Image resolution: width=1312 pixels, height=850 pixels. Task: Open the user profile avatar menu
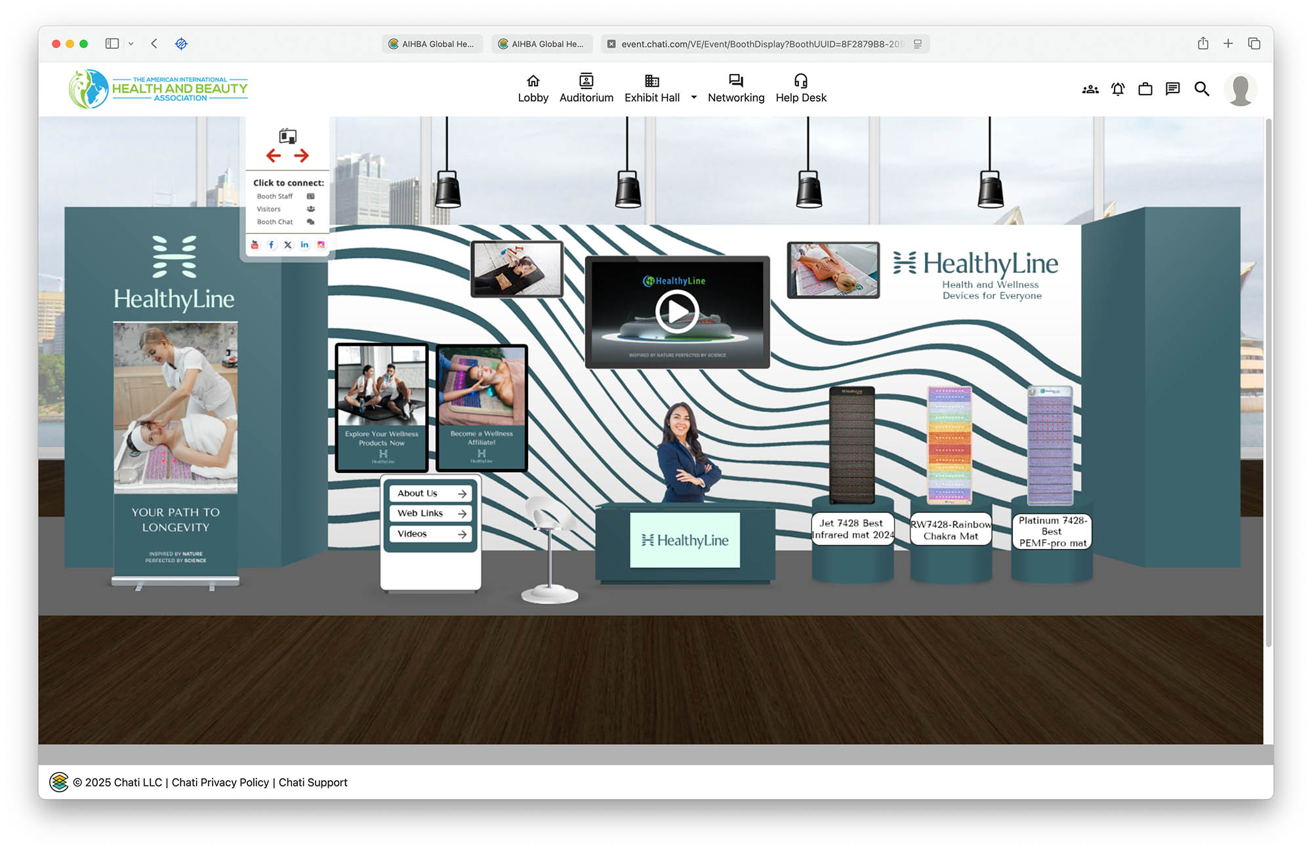pos(1240,90)
